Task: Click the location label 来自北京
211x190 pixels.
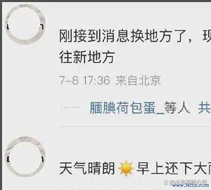Action: tap(138, 80)
